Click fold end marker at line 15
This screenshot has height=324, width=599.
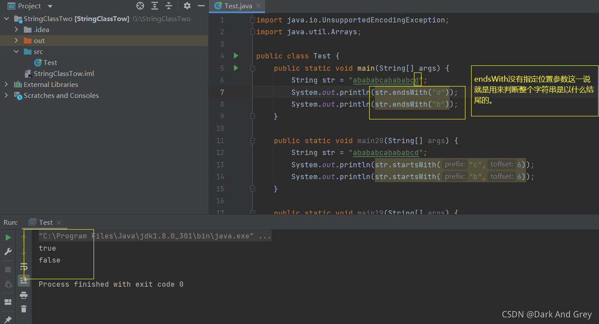pos(252,189)
